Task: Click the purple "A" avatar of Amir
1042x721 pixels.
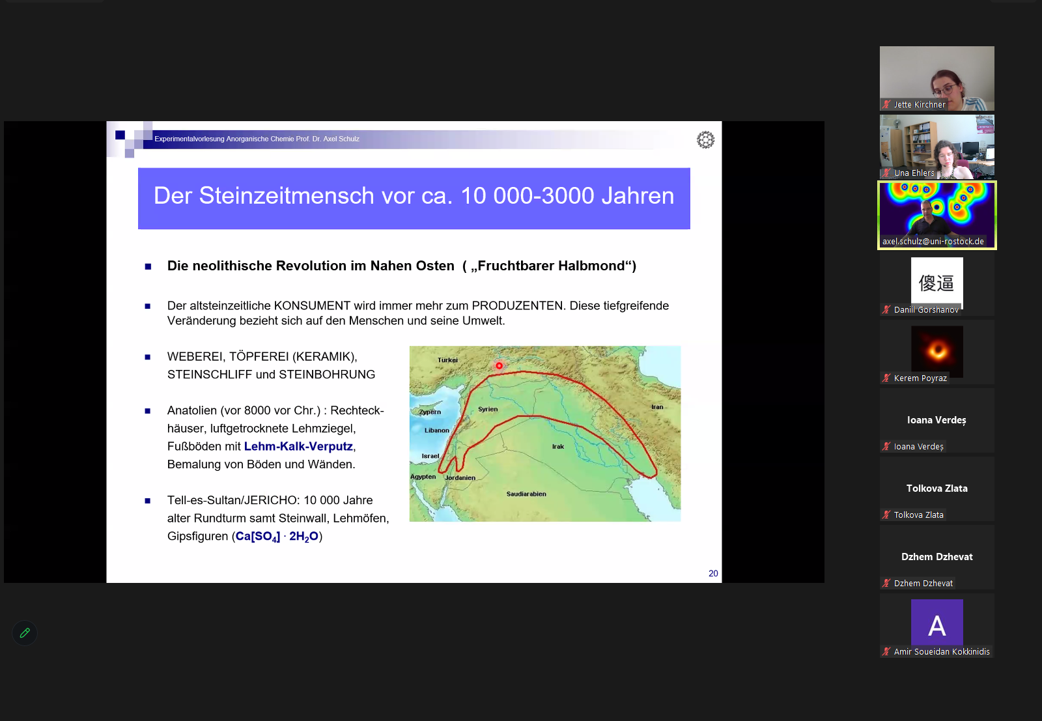Action: pos(936,623)
